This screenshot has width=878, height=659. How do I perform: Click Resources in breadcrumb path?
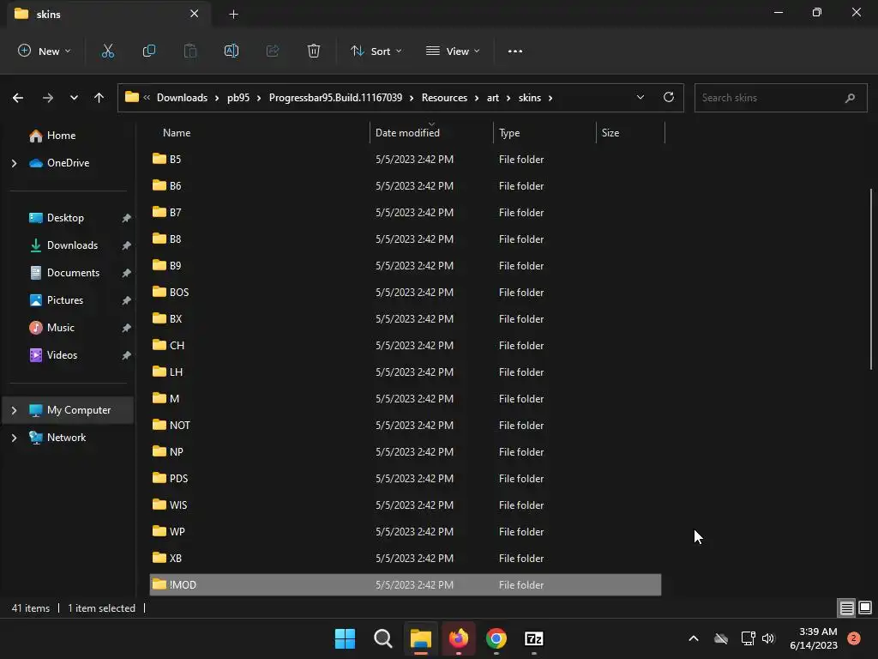pos(444,98)
